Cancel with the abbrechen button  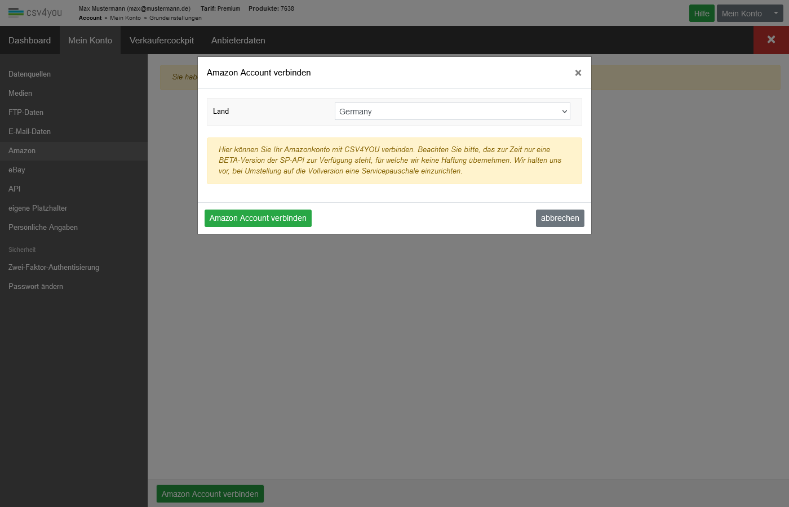tap(560, 218)
